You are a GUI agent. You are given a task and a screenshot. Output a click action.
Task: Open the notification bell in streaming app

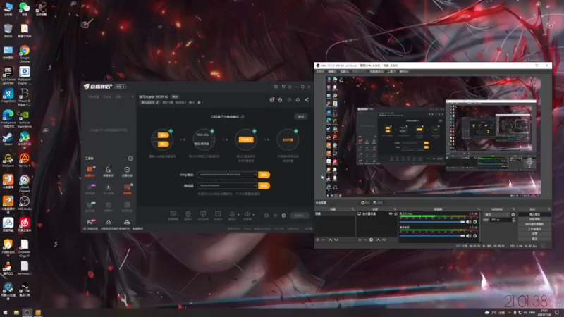298,100
